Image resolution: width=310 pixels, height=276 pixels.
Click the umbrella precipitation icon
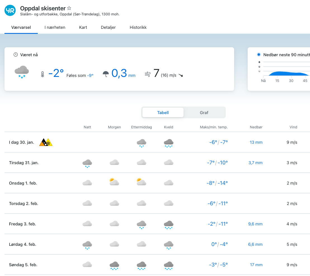[106, 74]
